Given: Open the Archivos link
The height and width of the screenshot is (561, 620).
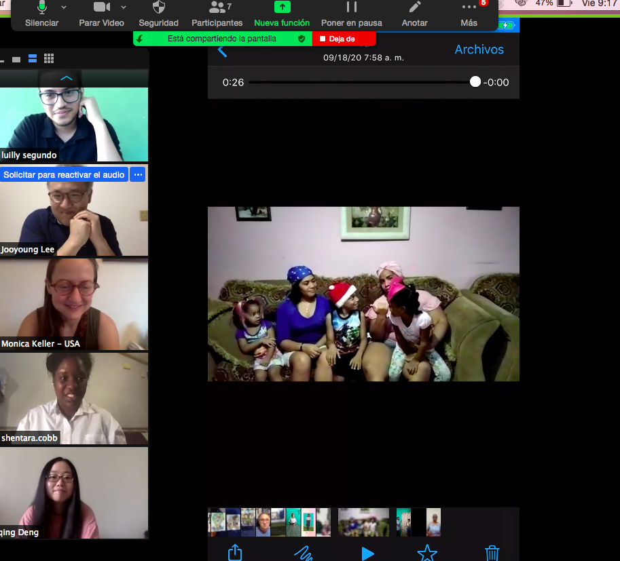Looking at the screenshot, I should pyautogui.click(x=479, y=50).
